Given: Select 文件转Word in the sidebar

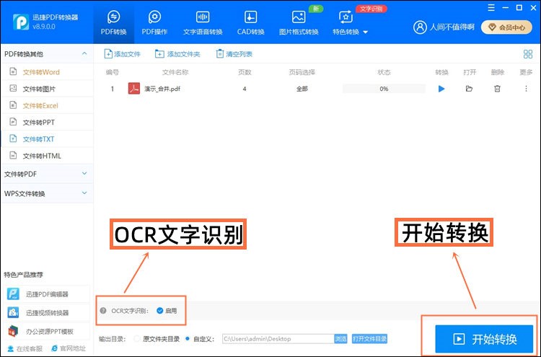Looking at the screenshot, I should click(47, 71).
